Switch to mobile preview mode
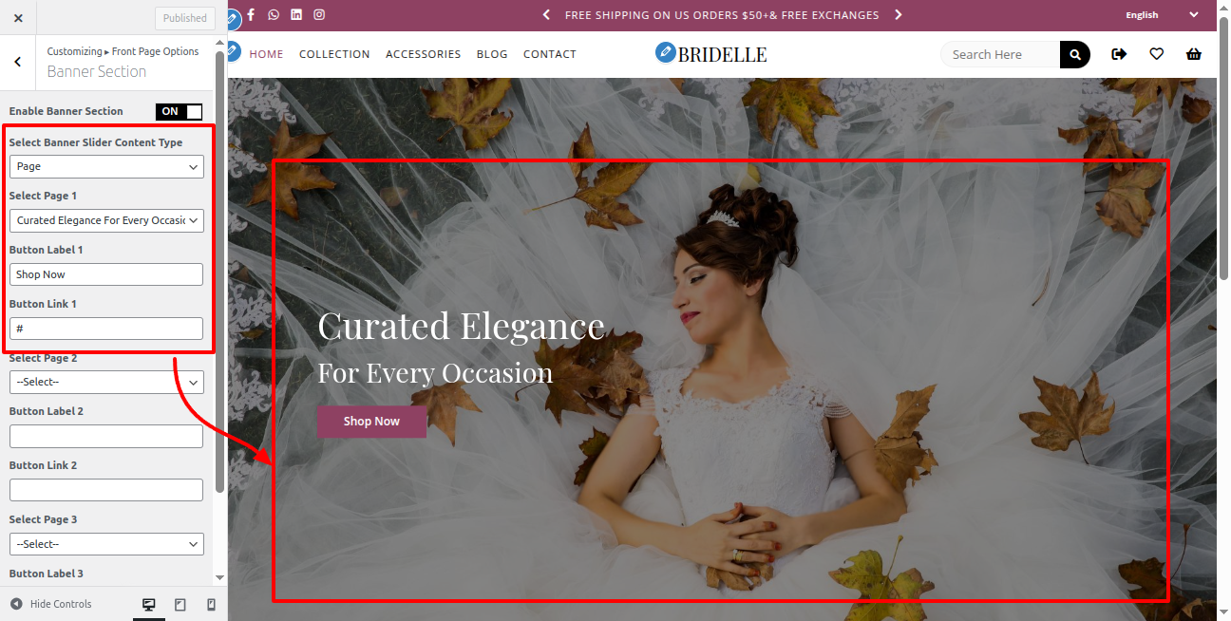 click(211, 604)
